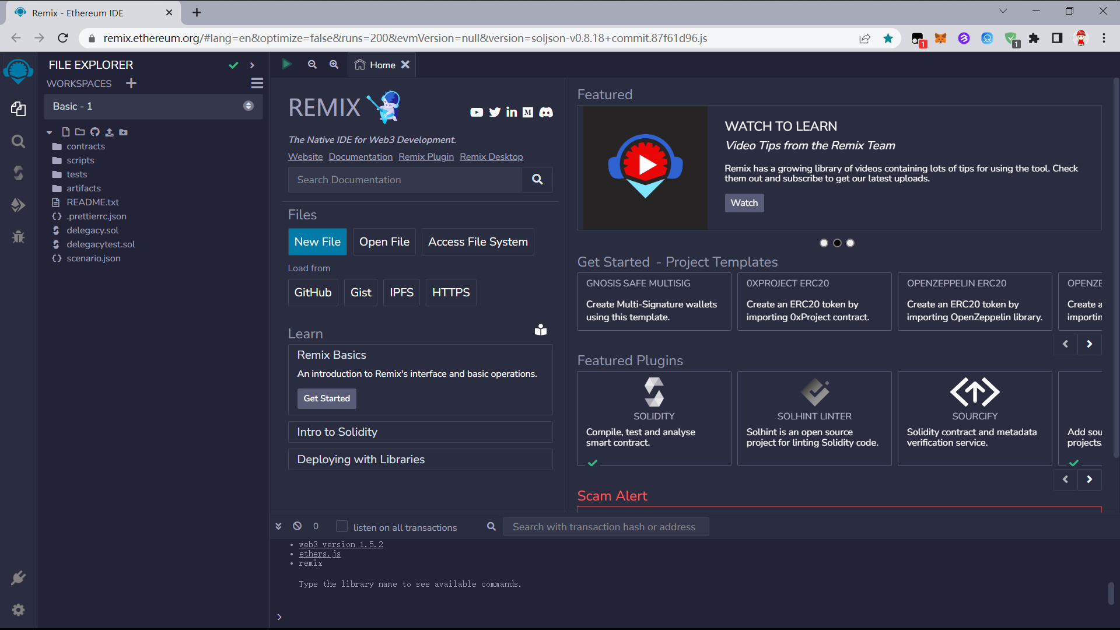The height and width of the screenshot is (630, 1120).
Task: Click the create new workspace plus icon
Action: 131,83
